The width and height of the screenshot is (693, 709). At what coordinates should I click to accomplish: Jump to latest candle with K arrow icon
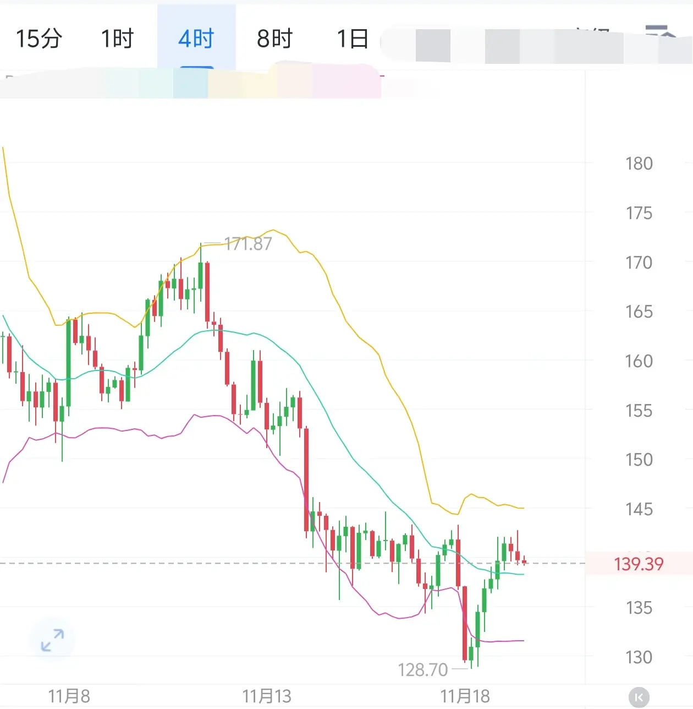tap(639, 697)
